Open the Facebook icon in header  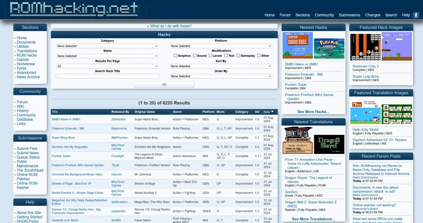coord(416,15)
